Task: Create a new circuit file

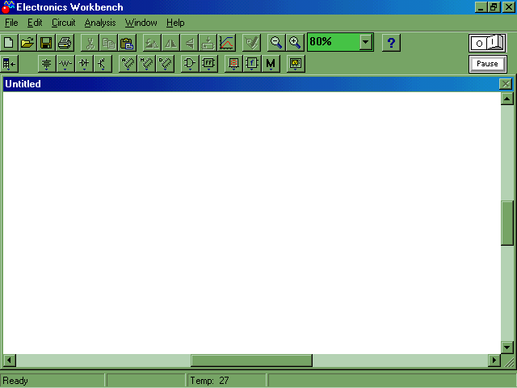Action: [9, 43]
